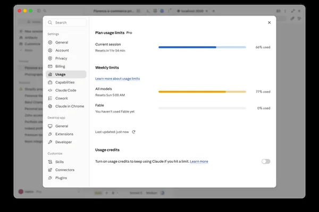Click the Skills icon
The height and width of the screenshot is (212, 319).
click(50, 162)
